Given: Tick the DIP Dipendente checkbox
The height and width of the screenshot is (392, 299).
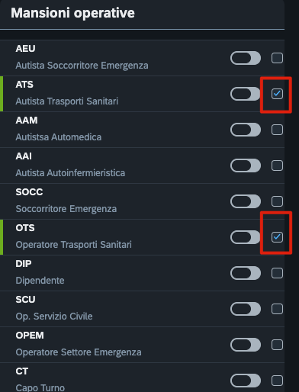Looking at the screenshot, I should pos(277,273).
